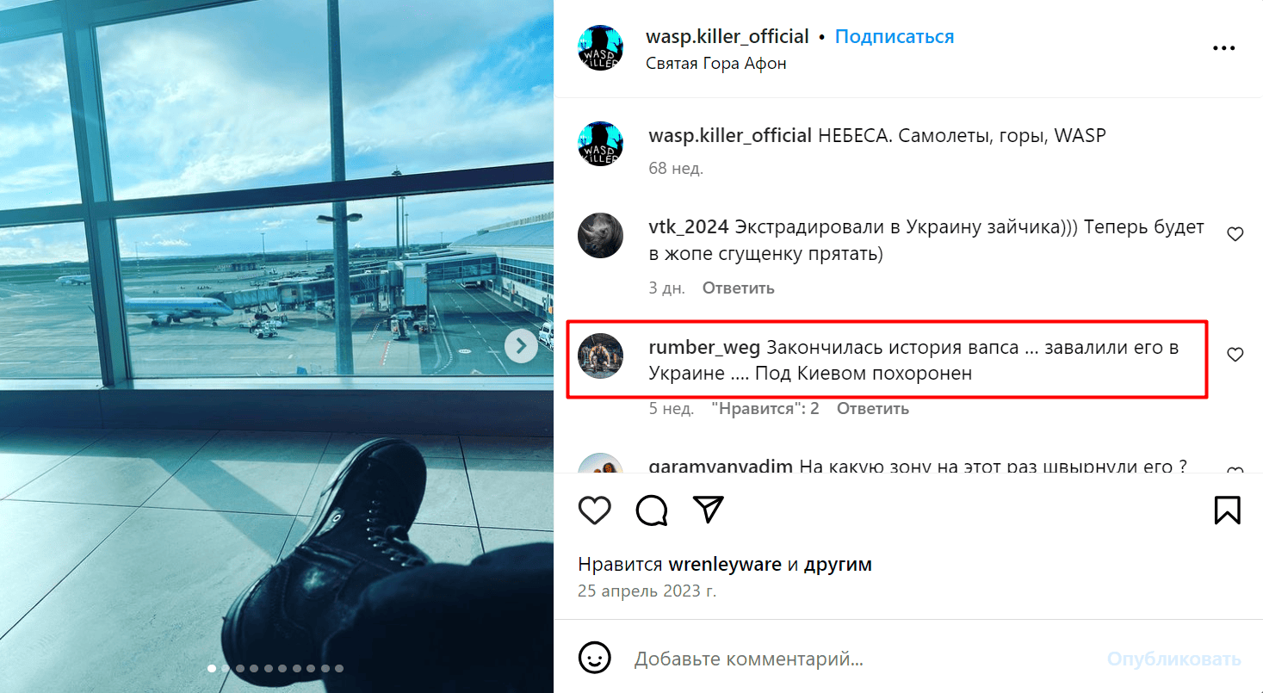
Task: Click the Добавьте комментарий input field
Action: point(861,659)
